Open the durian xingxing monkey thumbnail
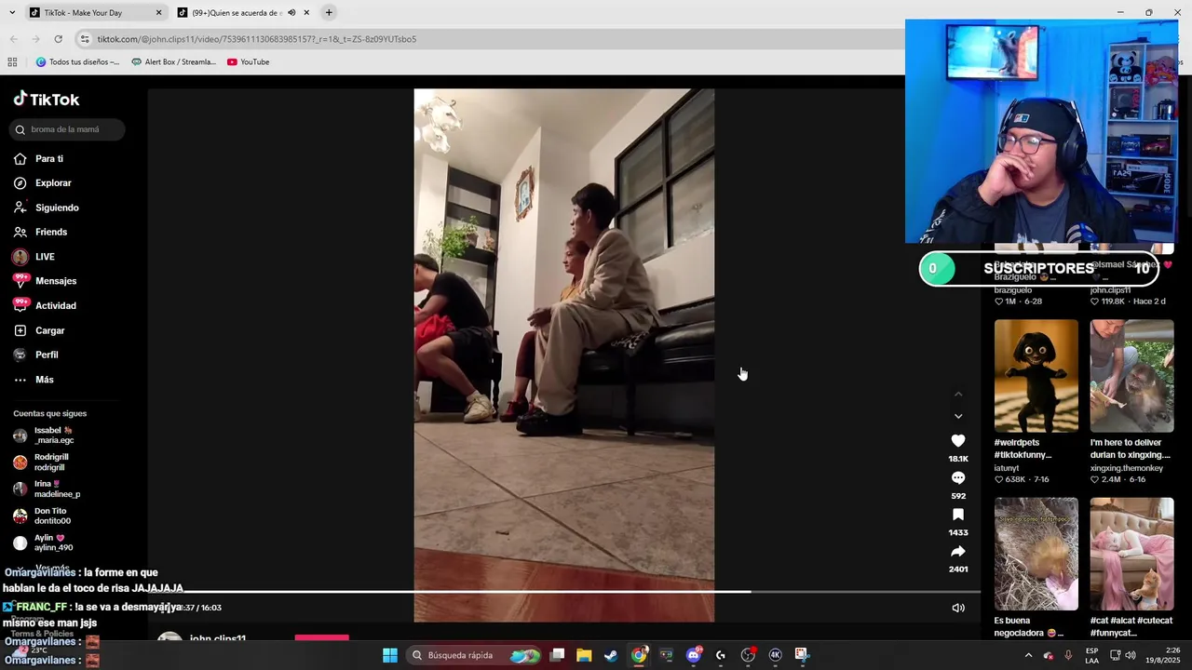The image size is (1192, 670). point(1131,376)
